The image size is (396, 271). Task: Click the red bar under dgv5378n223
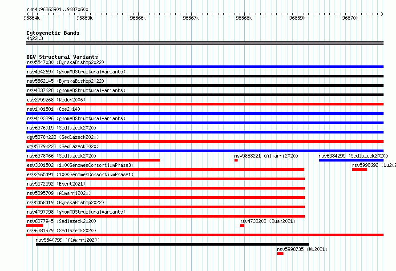coord(205,142)
